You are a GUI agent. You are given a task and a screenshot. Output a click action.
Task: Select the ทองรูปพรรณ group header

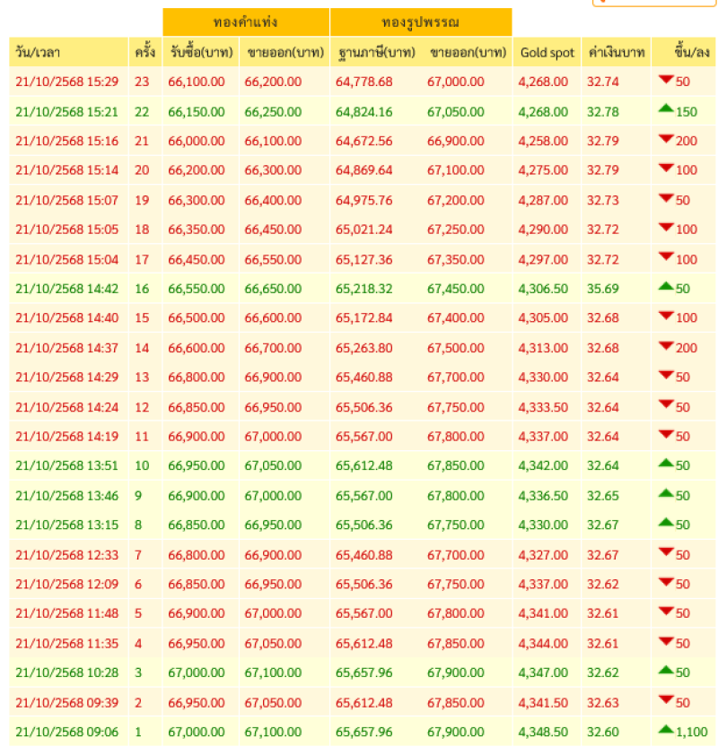[420, 22]
